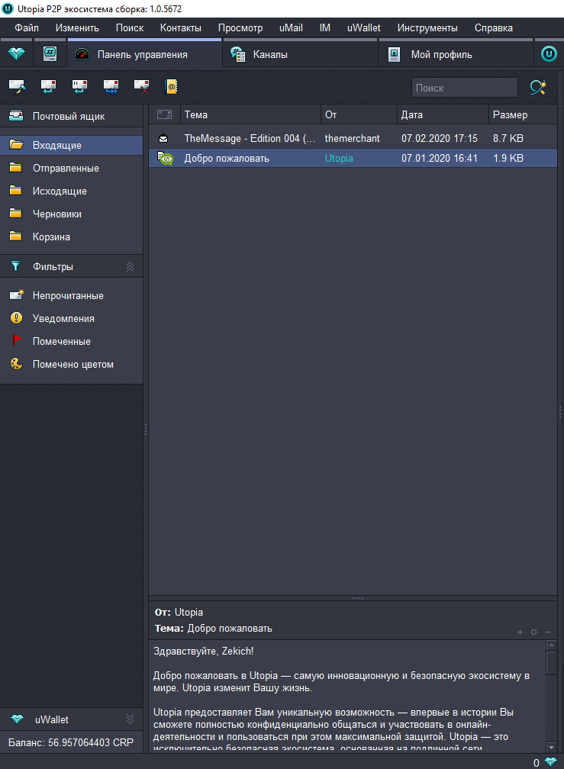
Task: Click the uWallet diamond icon
Action: point(17,719)
